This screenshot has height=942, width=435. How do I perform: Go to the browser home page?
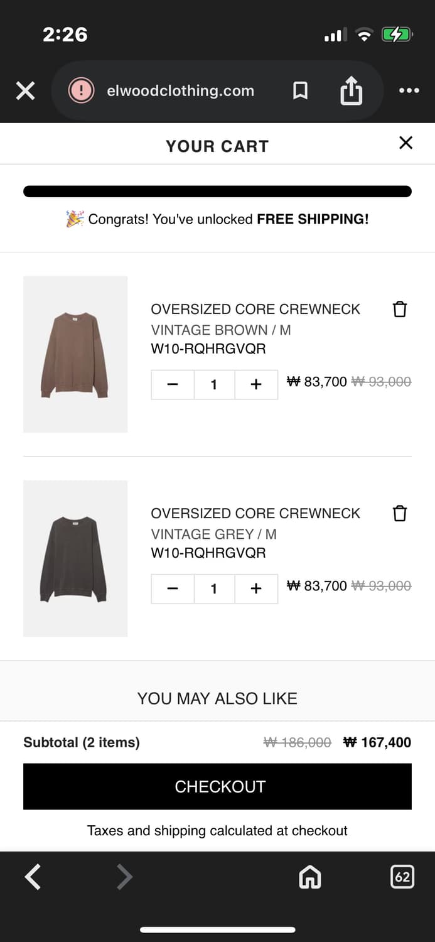(310, 877)
